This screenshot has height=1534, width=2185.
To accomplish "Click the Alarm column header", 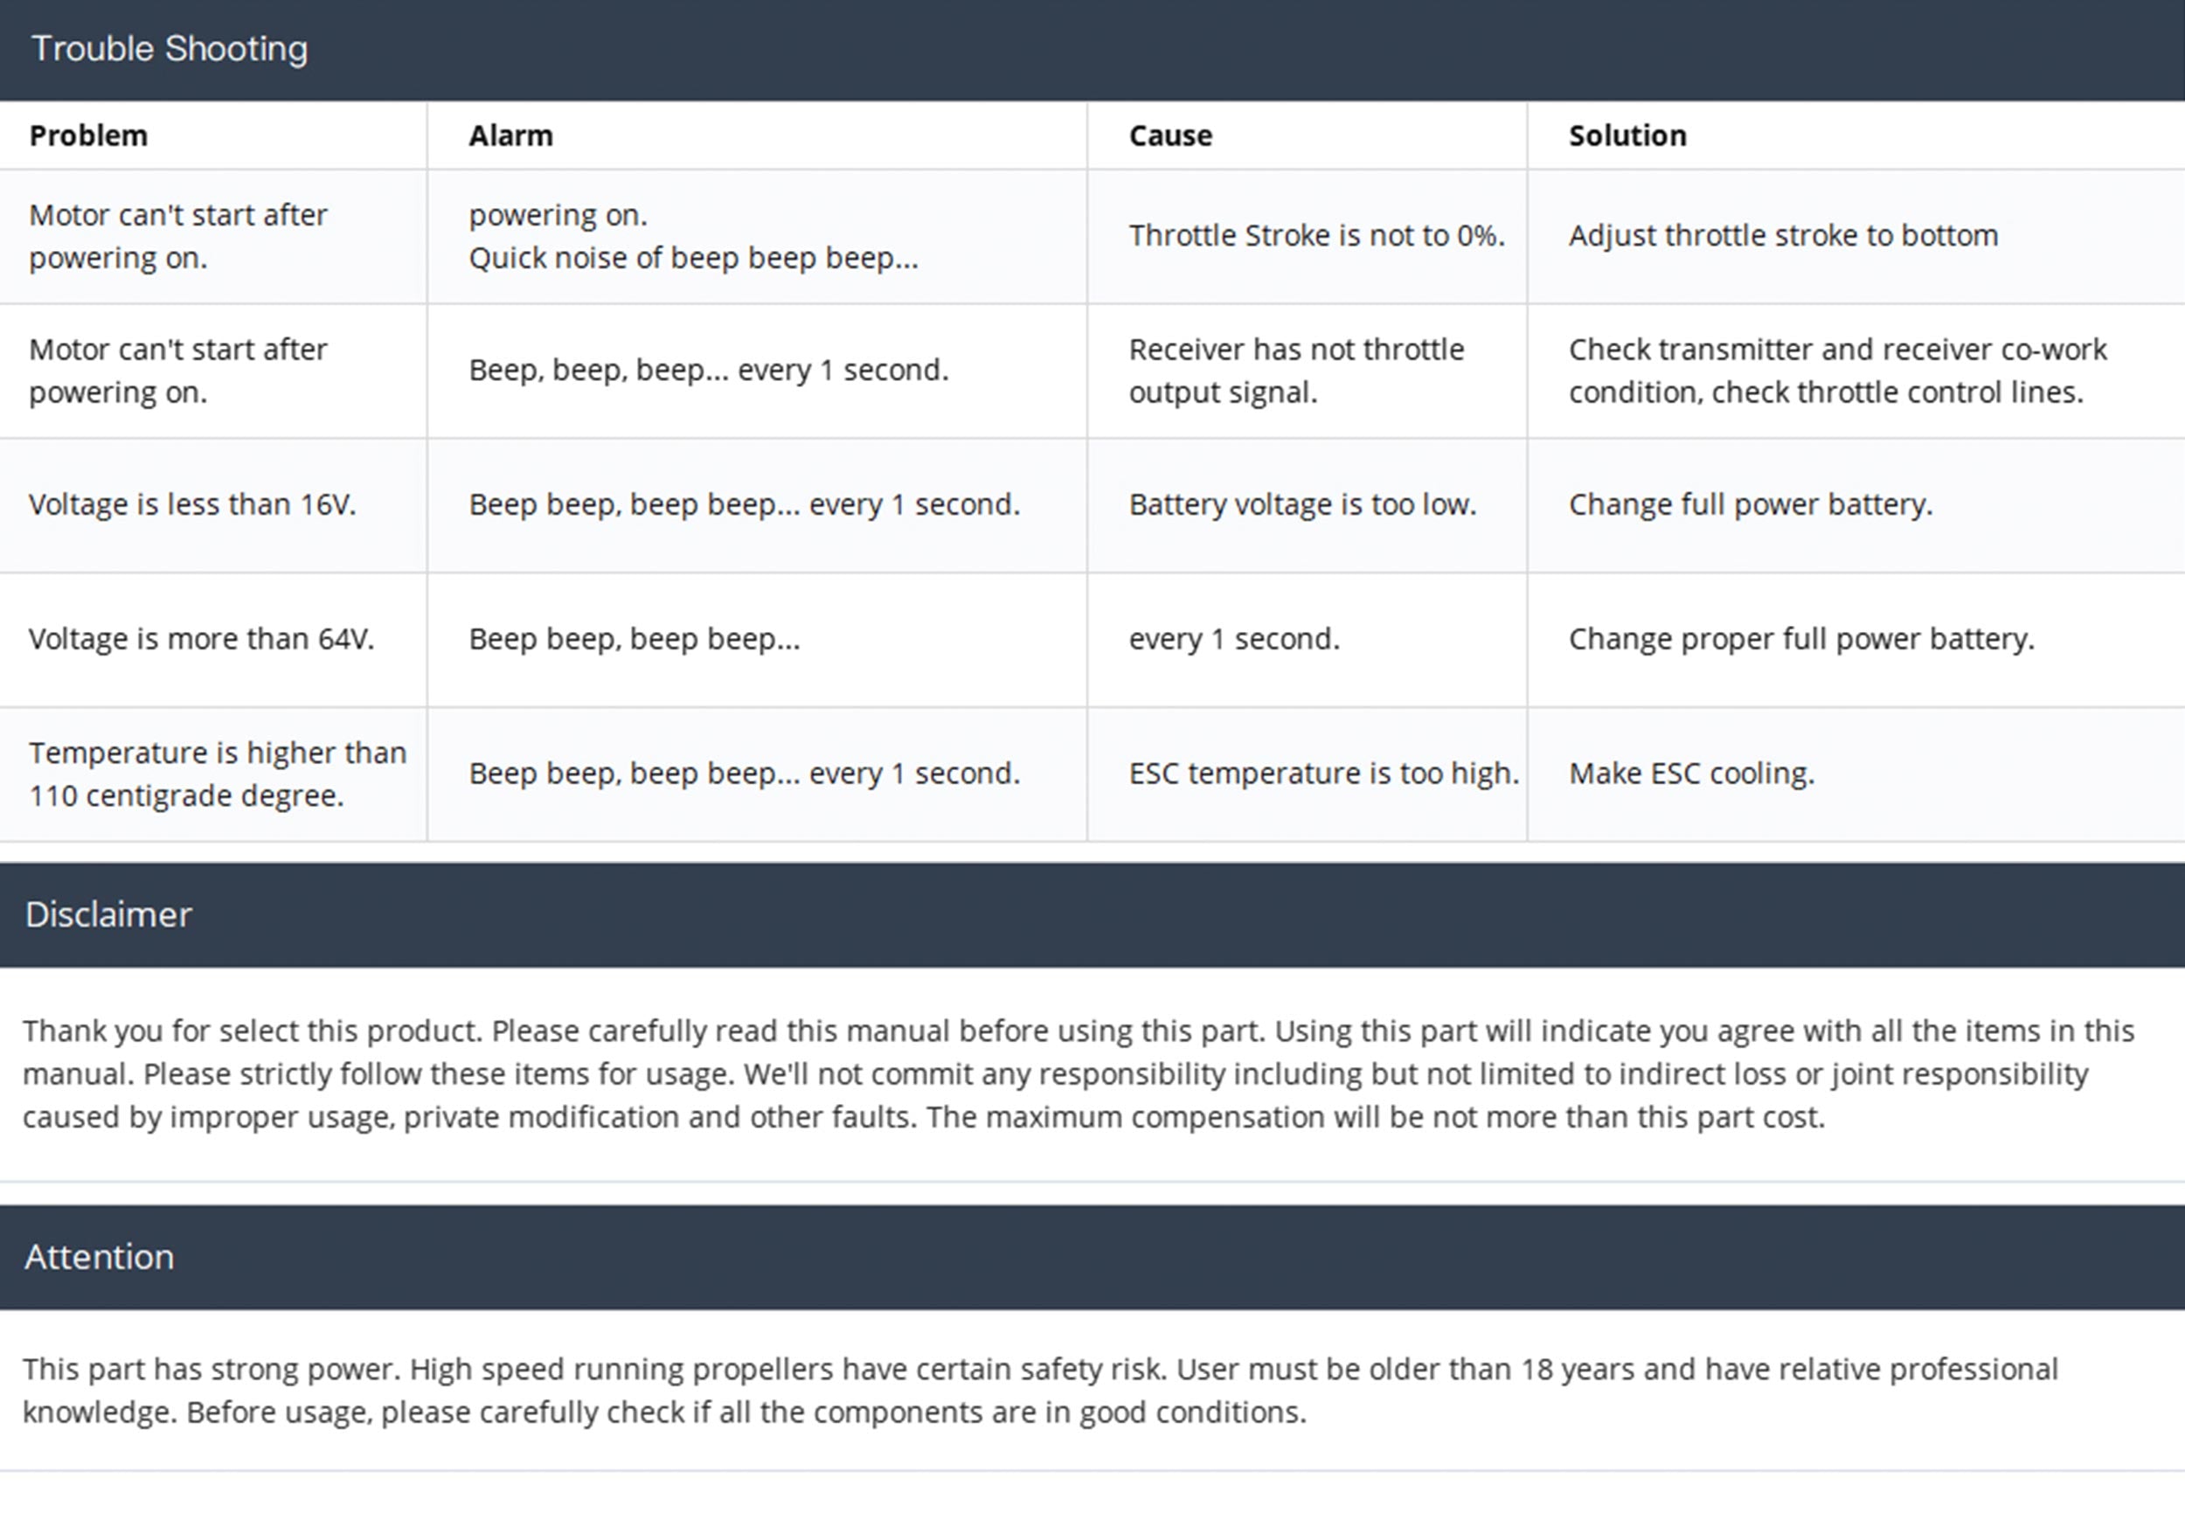I will [510, 135].
